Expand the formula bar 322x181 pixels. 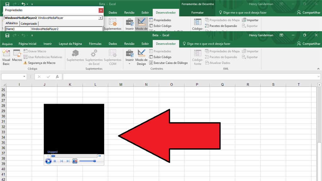319,77
